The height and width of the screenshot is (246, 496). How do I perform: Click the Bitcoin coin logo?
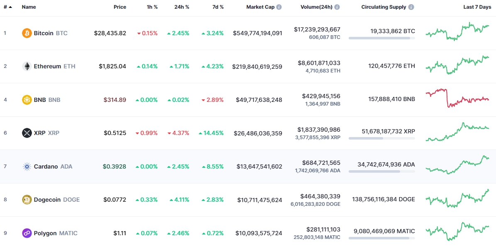click(x=27, y=33)
